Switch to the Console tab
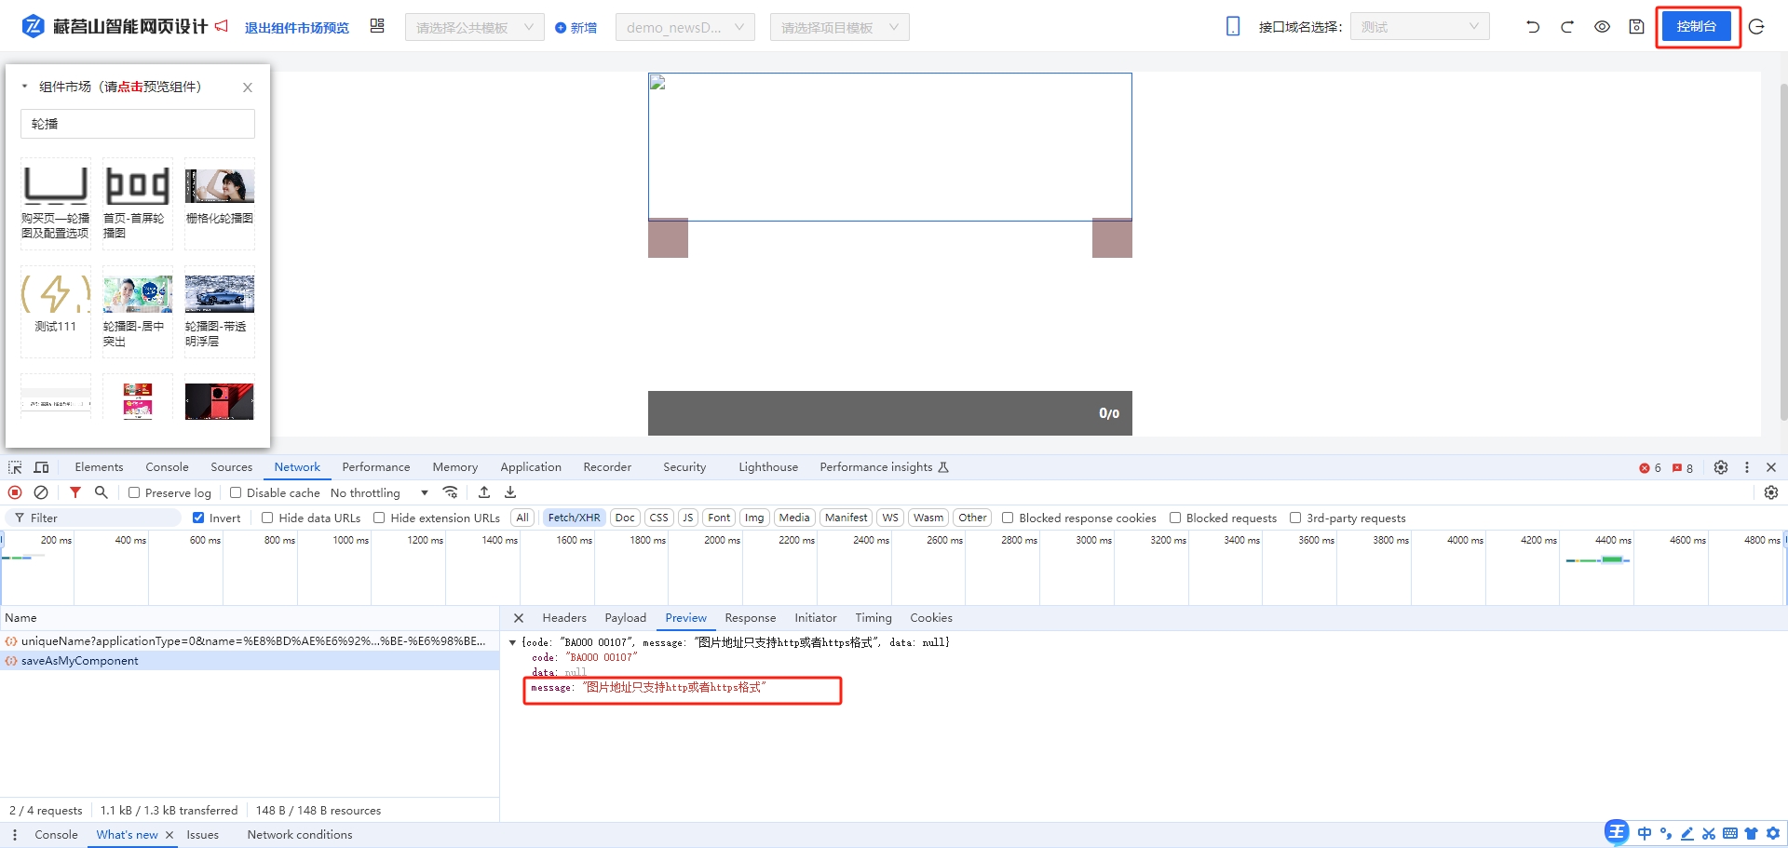Screen dimensions: 1788x848 [167, 467]
